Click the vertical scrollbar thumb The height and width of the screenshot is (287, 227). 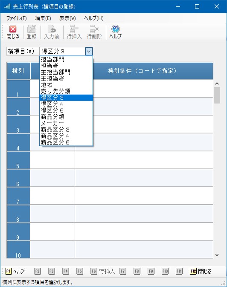217,95
